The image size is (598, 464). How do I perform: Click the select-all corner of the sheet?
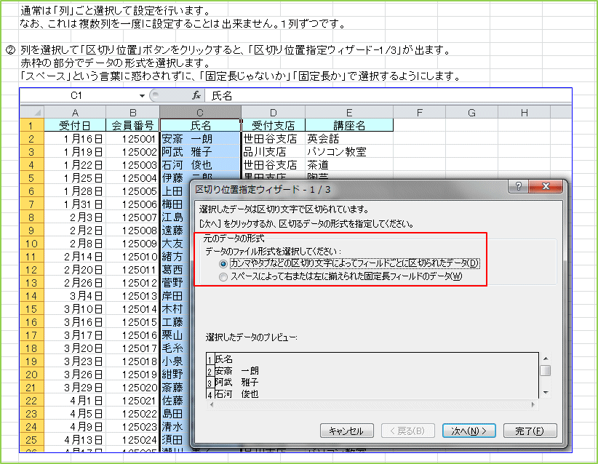coord(32,113)
